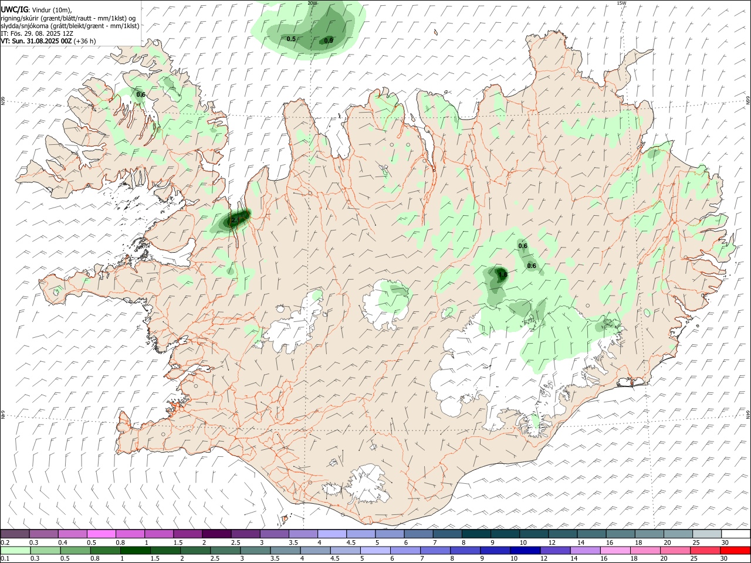
Task: Click the dusky purple 0.2–0.3 snow swatch
Action: coord(15,534)
